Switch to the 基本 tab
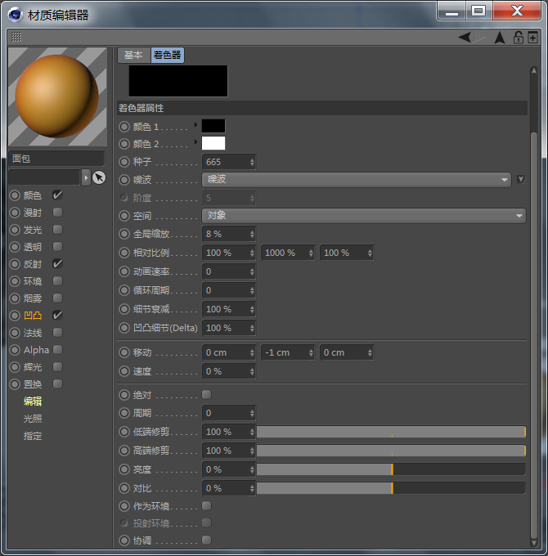This screenshot has width=548, height=556. click(x=133, y=55)
